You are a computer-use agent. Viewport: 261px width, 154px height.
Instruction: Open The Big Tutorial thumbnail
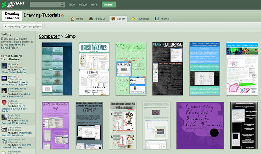click(x=168, y=69)
